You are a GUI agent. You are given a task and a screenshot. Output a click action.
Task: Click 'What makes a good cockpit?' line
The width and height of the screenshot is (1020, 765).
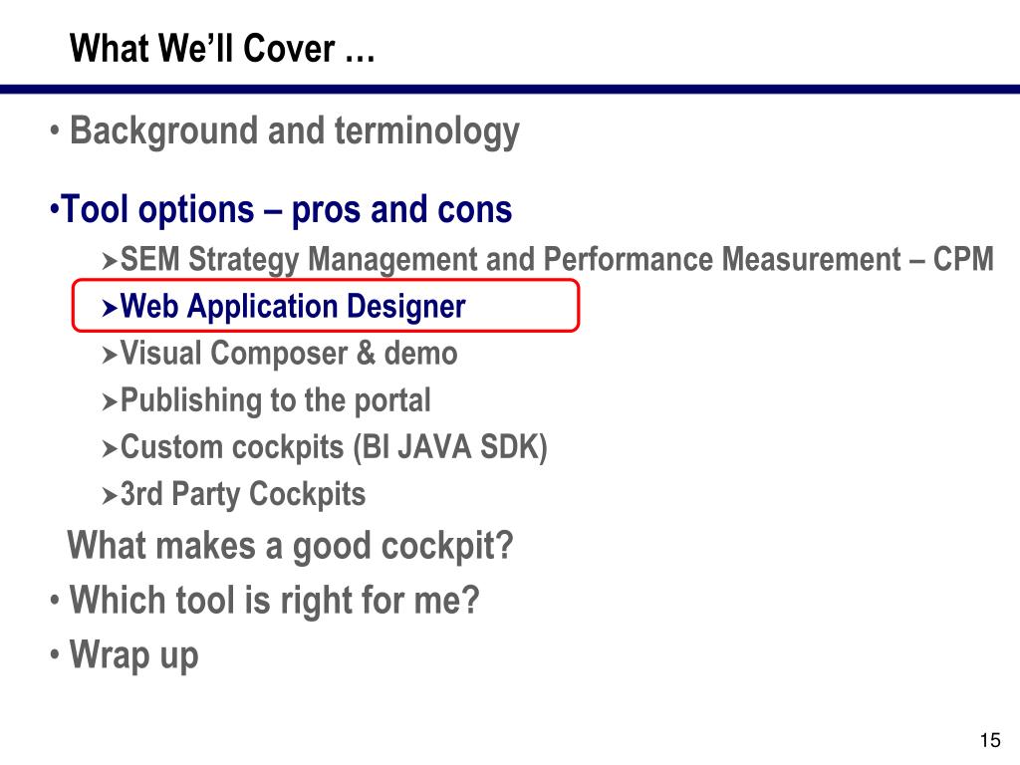point(290,546)
